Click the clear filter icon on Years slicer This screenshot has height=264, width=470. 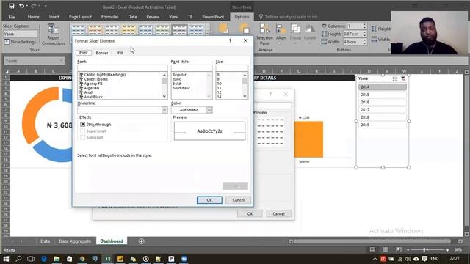click(403, 78)
